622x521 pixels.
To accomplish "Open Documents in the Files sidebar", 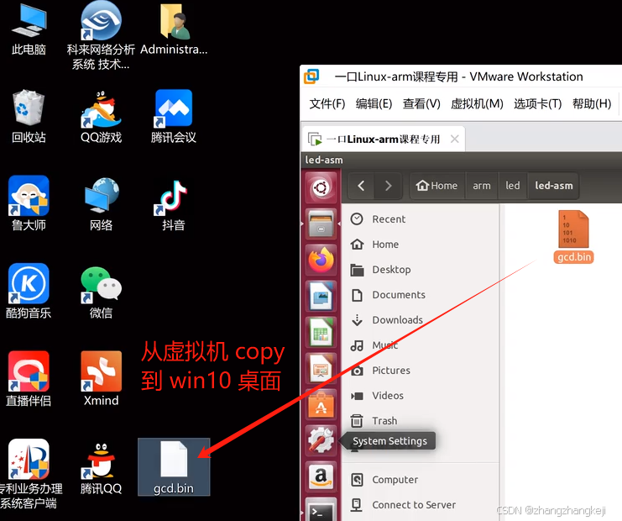I will pyautogui.click(x=420, y=295).
